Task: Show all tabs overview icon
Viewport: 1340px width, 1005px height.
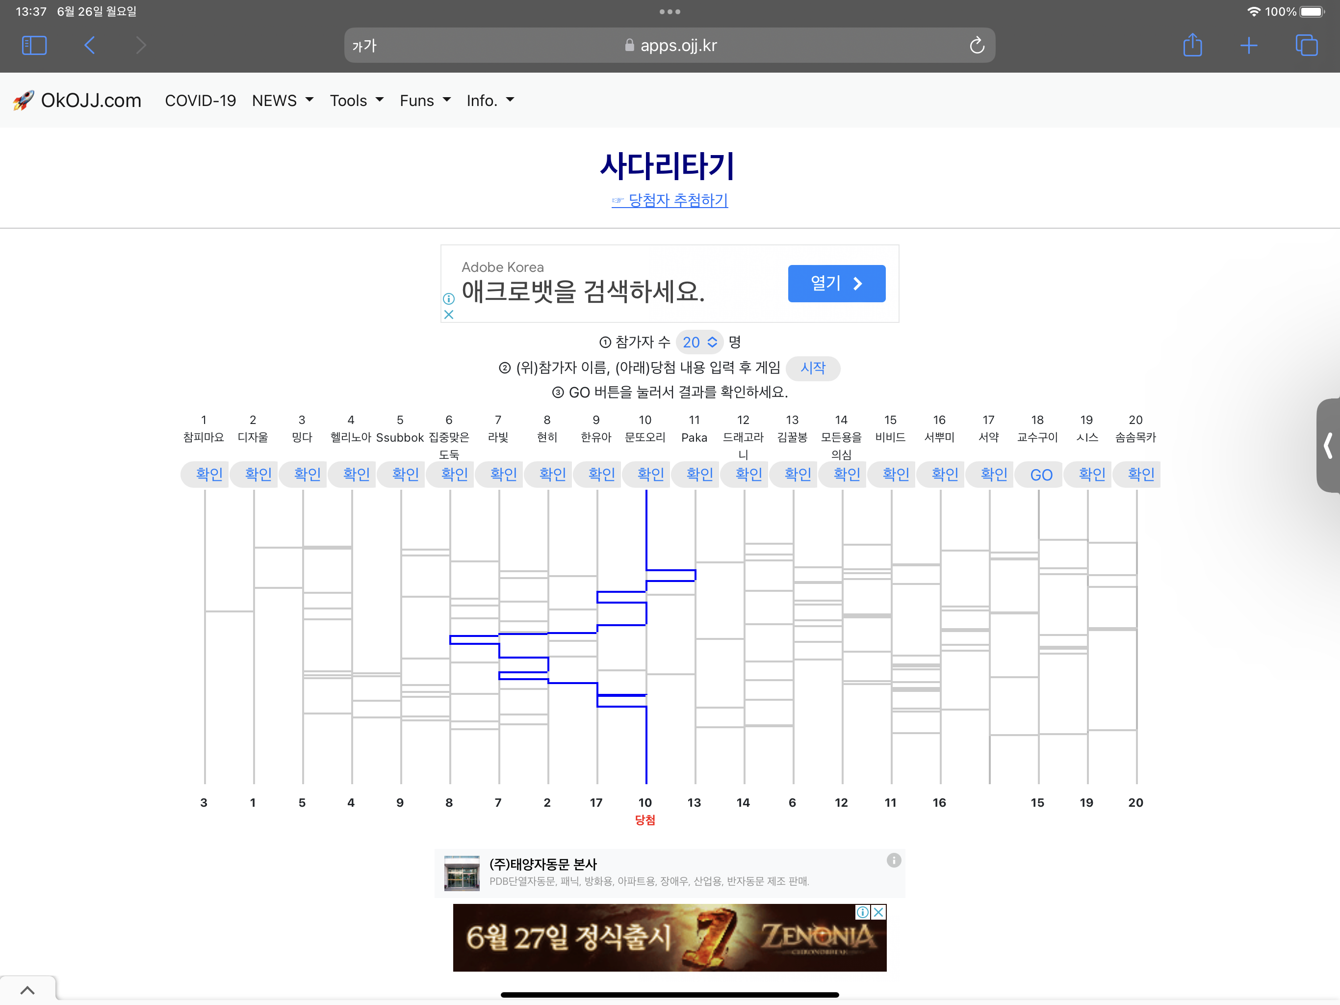Action: point(1306,46)
